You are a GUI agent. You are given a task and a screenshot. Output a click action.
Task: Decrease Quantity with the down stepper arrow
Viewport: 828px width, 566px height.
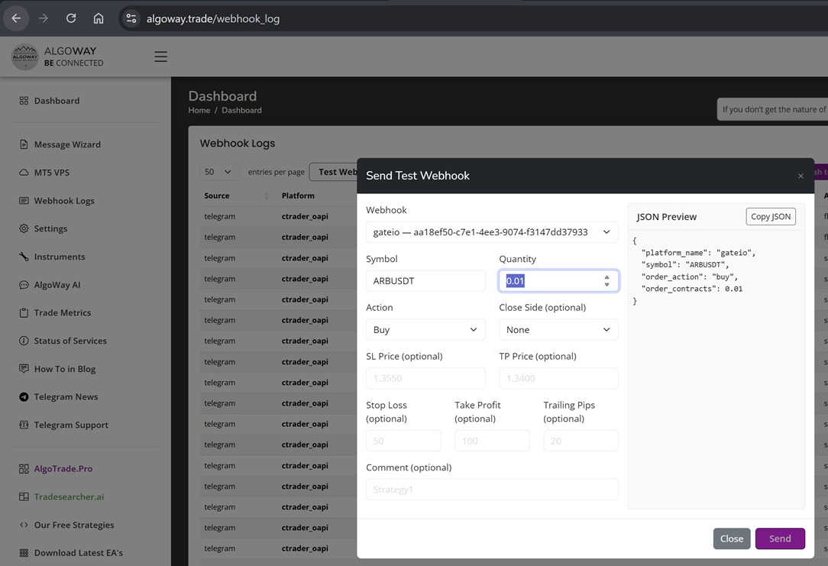[x=606, y=285]
